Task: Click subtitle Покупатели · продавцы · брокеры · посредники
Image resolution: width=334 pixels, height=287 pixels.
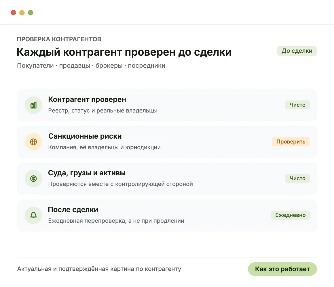Action: point(91,66)
